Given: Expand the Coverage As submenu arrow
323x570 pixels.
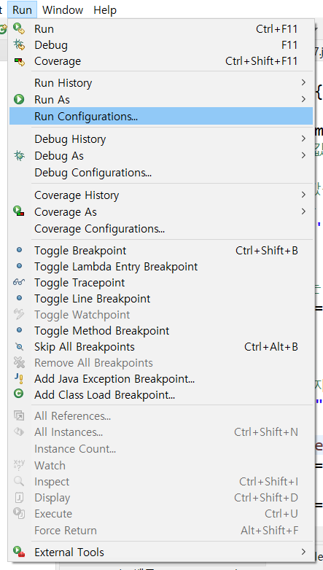Looking at the screenshot, I should coord(303,211).
